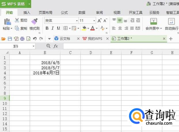This screenshot has width=179, height=132.
Task: Apply fill color bucket
Action: [x=84, y=28]
